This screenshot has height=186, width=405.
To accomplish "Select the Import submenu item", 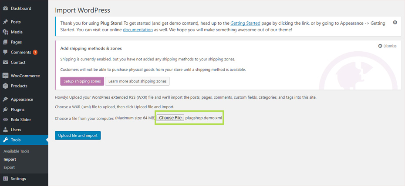I will [10, 159].
